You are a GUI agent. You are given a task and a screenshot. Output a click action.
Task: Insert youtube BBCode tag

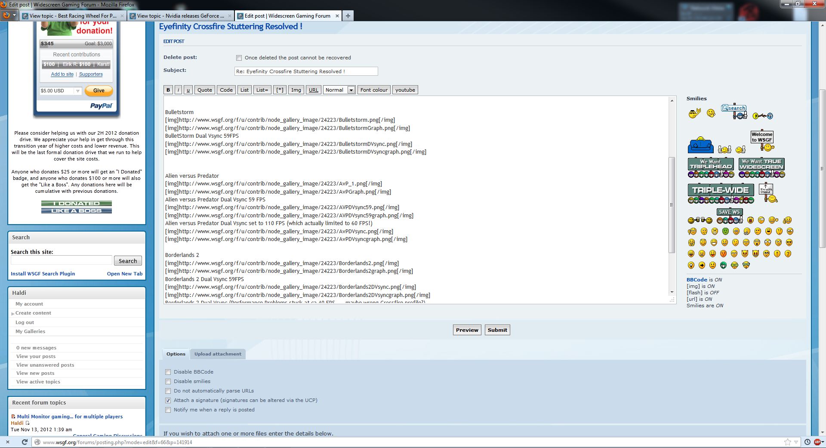tap(405, 90)
